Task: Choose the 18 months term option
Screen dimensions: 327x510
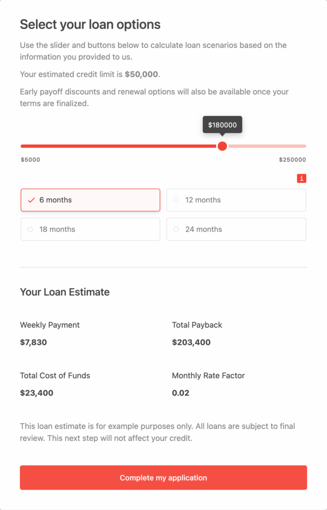Action: pyautogui.click(x=90, y=229)
